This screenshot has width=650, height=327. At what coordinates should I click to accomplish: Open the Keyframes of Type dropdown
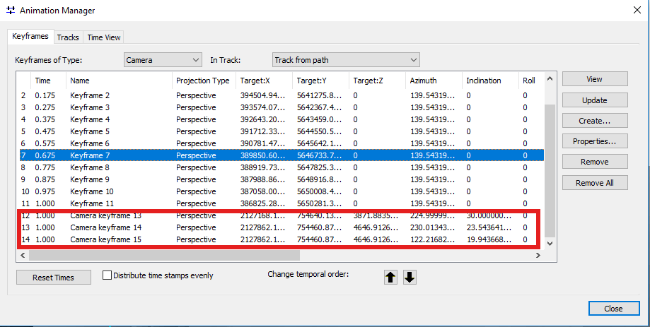[x=163, y=59]
